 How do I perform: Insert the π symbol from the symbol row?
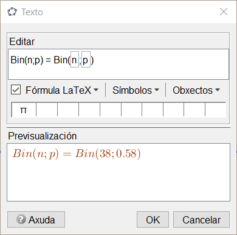point(24,110)
